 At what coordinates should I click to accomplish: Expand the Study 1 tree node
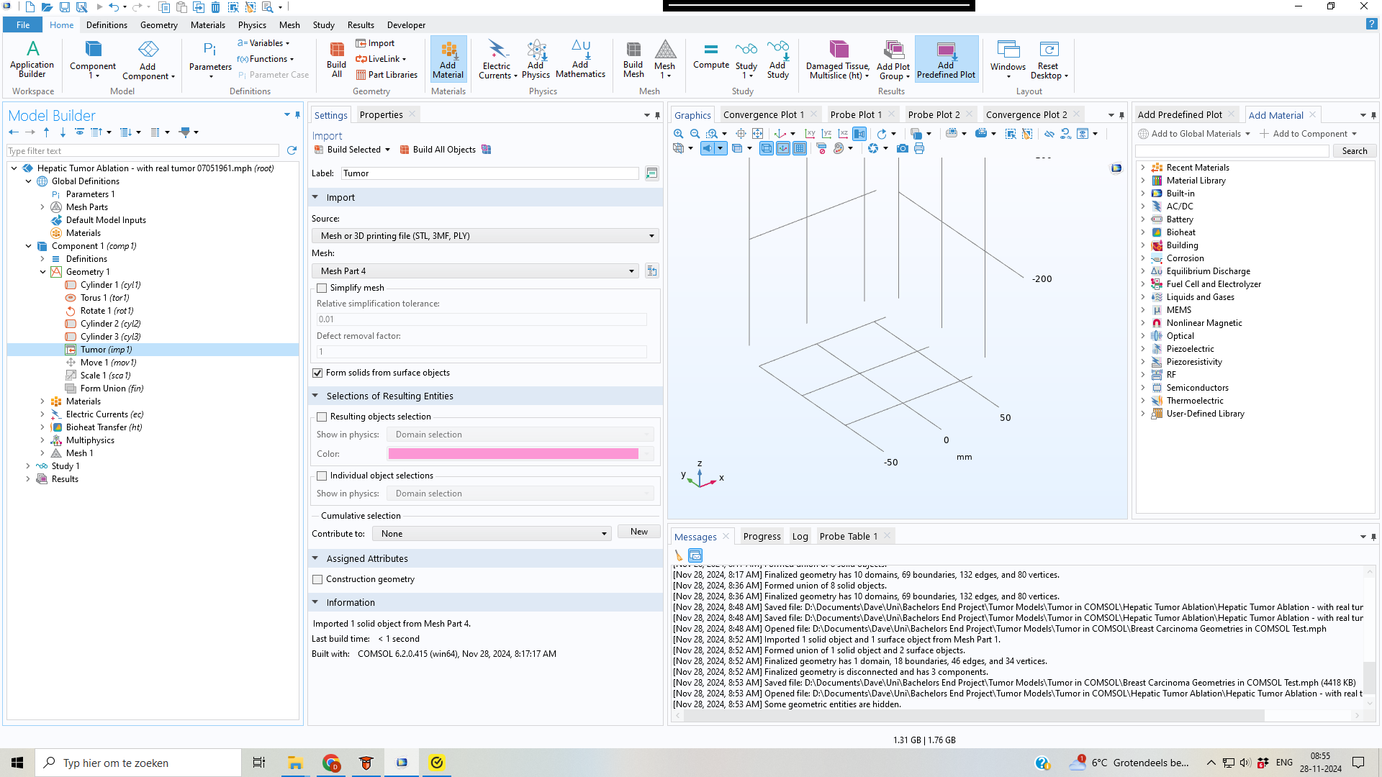[29, 466]
